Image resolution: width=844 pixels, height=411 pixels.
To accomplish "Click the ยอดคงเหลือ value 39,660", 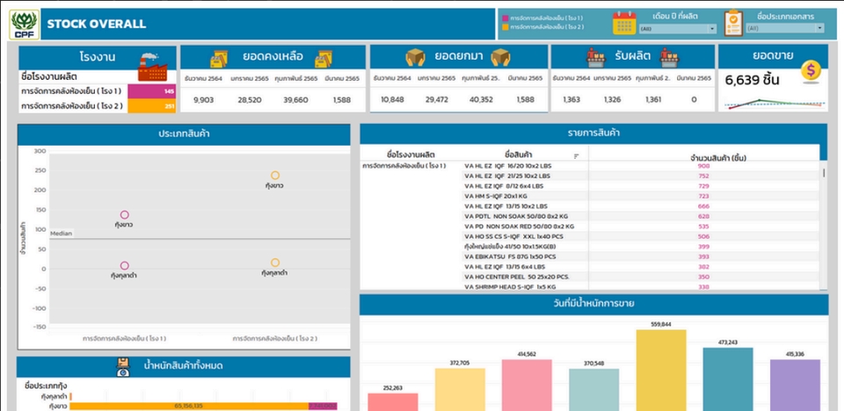I will pyautogui.click(x=295, y=99).
